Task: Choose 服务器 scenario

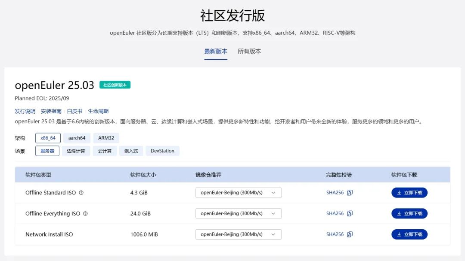Action: pyautogui.click(x=47, y=151)
